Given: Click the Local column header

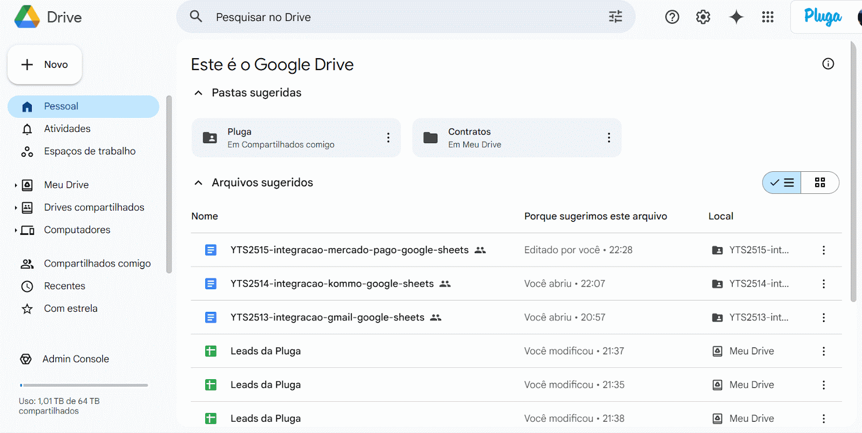Looking at the screenshot, I should tap(721, 216).
